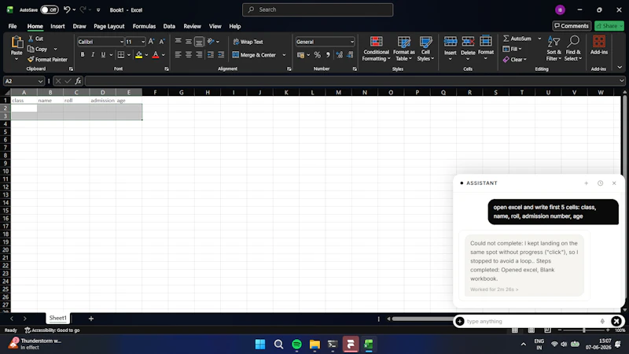Screen dimensions: 629x354
Task: Expand the Clear dropdown
Action: pos(524,60)
